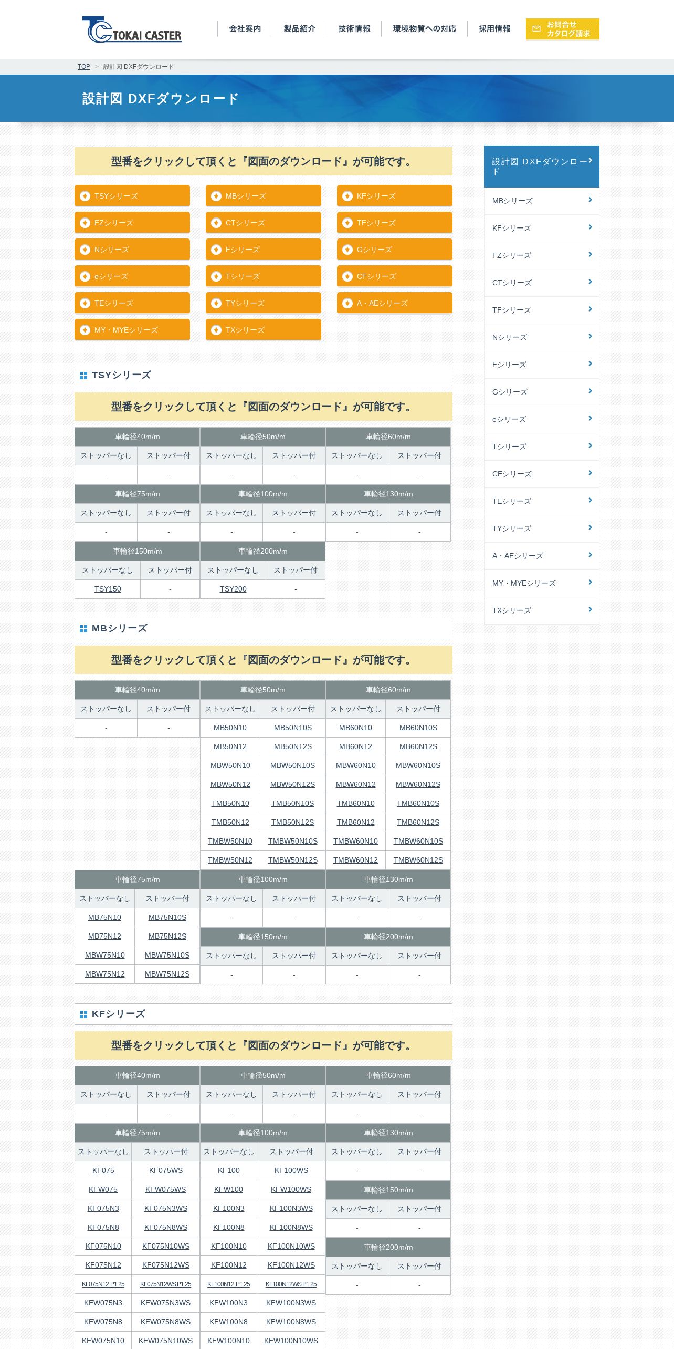Open MB50N10 drawing link

[x=230, y=728]
